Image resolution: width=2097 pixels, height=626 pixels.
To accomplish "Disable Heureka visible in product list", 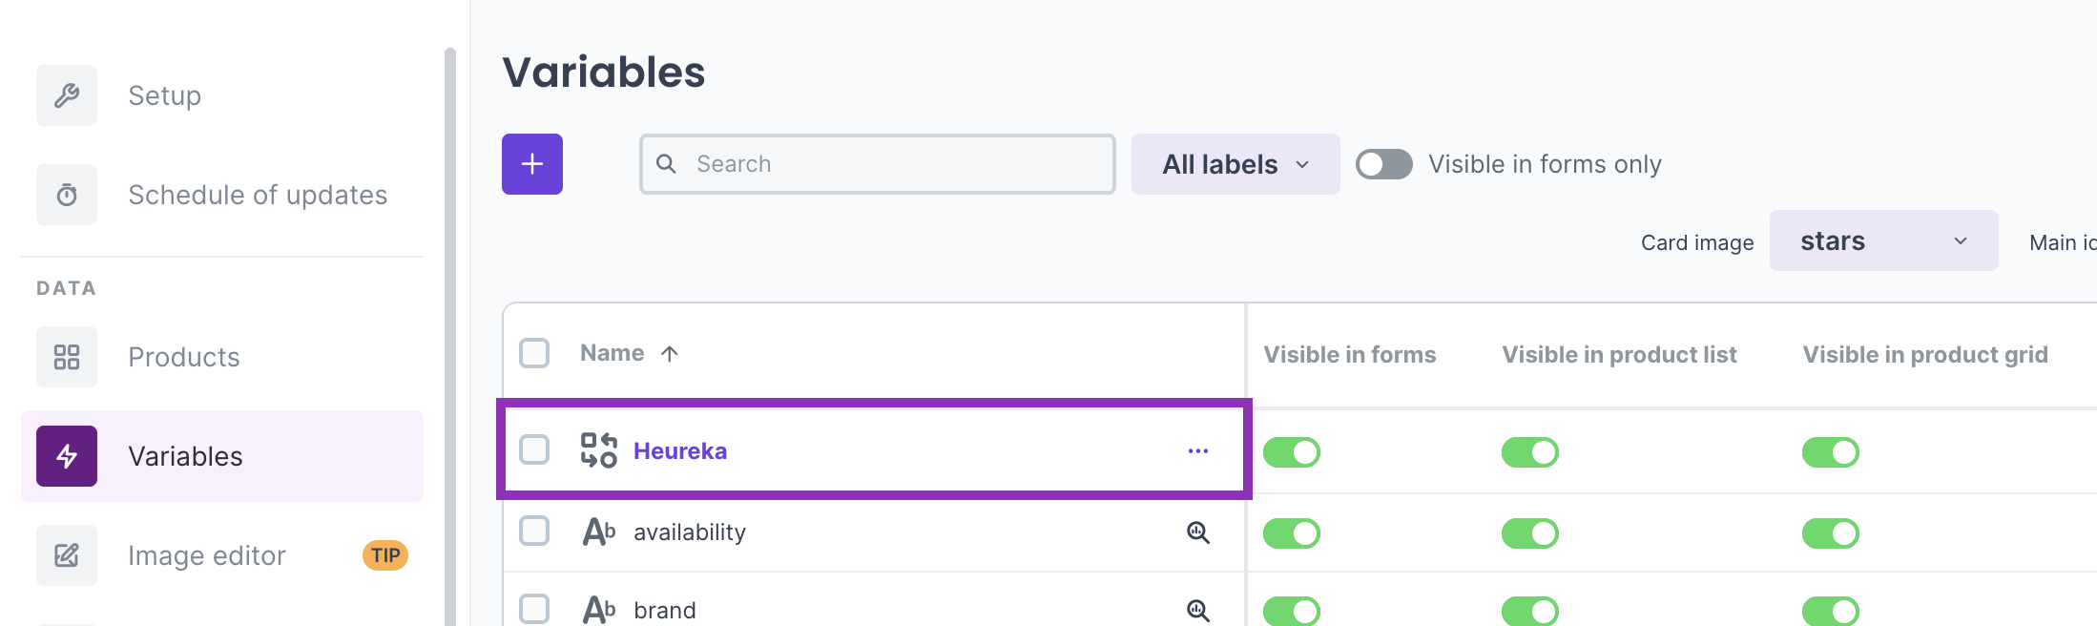I will [1530, 452].
